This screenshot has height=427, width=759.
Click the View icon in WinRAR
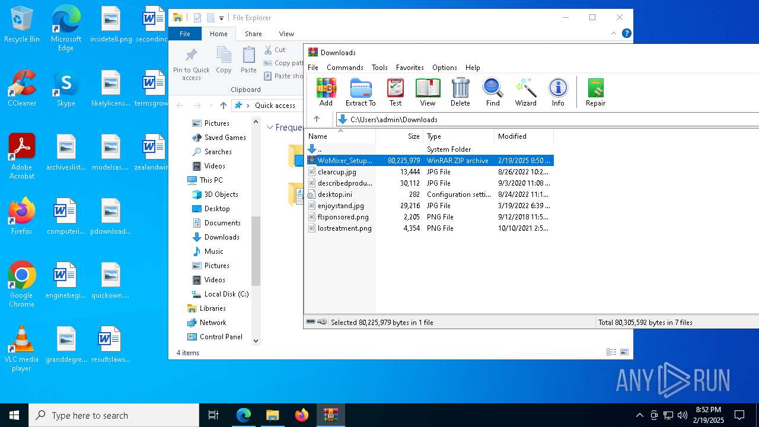click(428, 92)
